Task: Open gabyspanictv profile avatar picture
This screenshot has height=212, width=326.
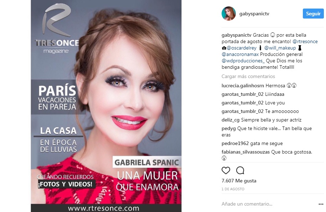Action: [229, 14]
